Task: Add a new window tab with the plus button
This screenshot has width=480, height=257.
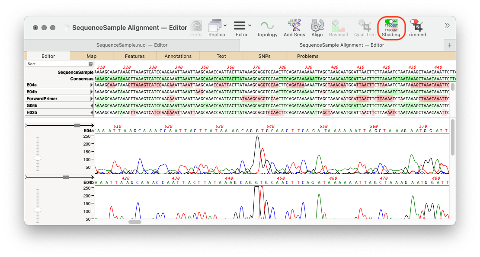Action: (449, 45)
